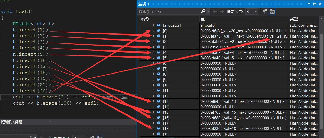Click the editor horizontal scrollbar left arrow
Image resolution: width=324 pixels, height=138 pixels.
[50, 122]
